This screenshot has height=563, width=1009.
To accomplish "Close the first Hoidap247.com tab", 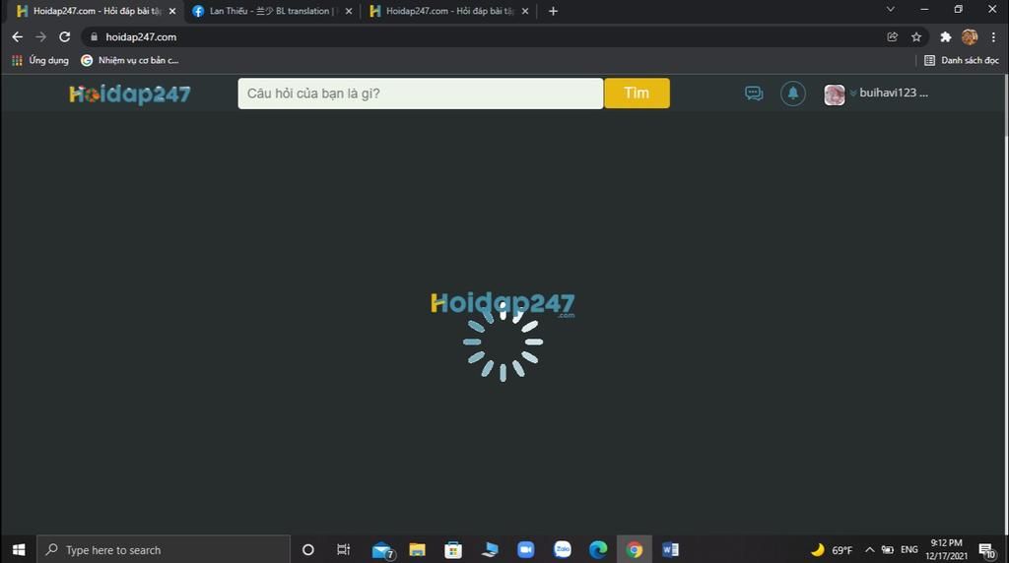I will coord(171,11).
